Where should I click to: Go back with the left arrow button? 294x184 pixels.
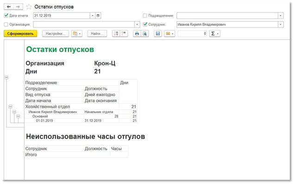tap(9, 7)
